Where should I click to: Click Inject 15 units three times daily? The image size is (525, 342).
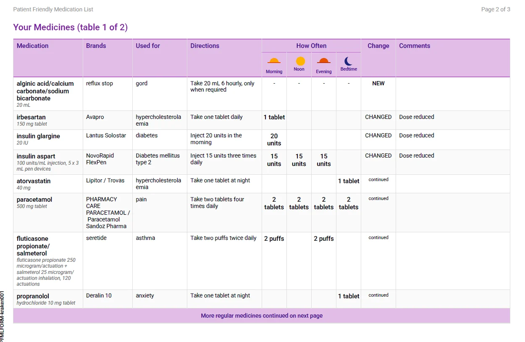(x=223, y=159)
